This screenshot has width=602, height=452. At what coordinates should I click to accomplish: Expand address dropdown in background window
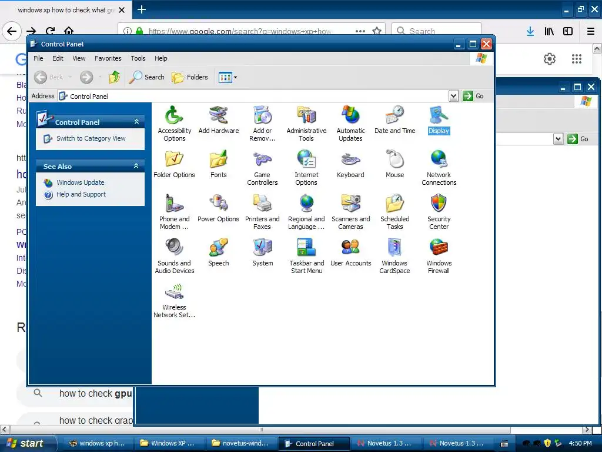[558, 139]
